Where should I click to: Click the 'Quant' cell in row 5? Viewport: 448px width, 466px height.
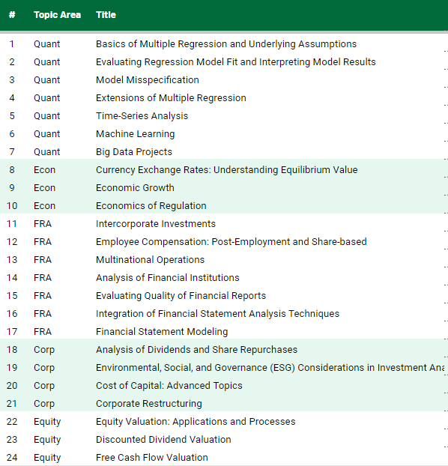(x=46, y=116)
